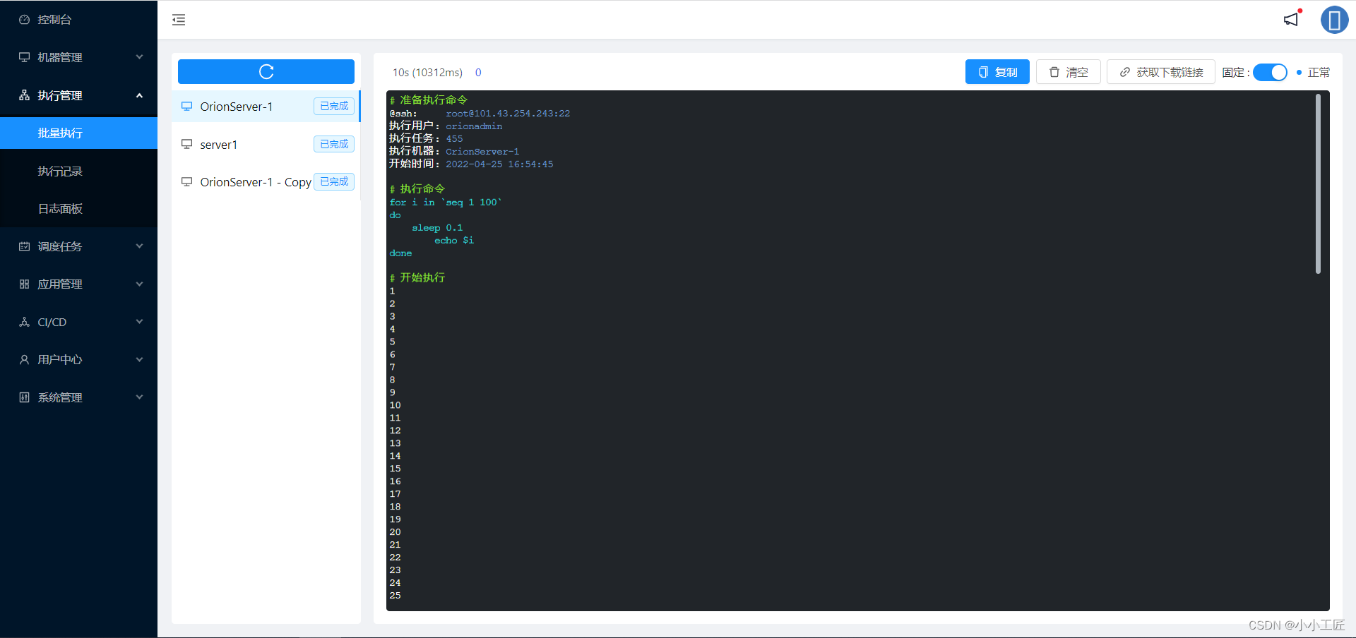Open the user avatar in the top-right corner
The image size is (1356, 638).
pos(1335,20)
